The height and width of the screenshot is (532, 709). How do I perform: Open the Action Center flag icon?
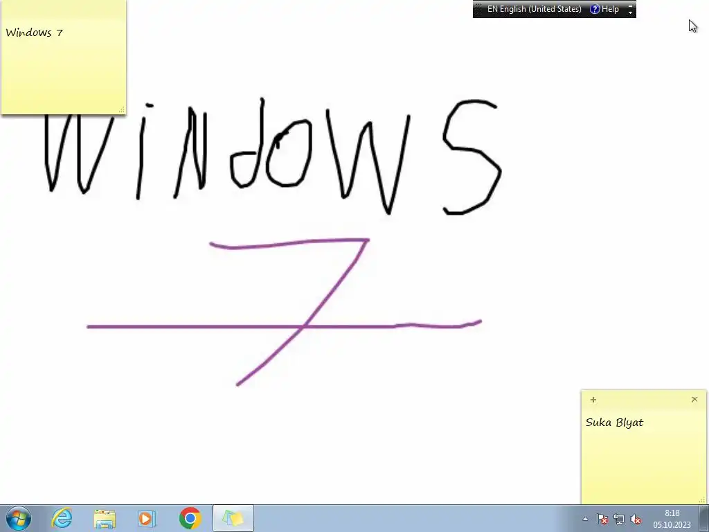click(602, 519)
